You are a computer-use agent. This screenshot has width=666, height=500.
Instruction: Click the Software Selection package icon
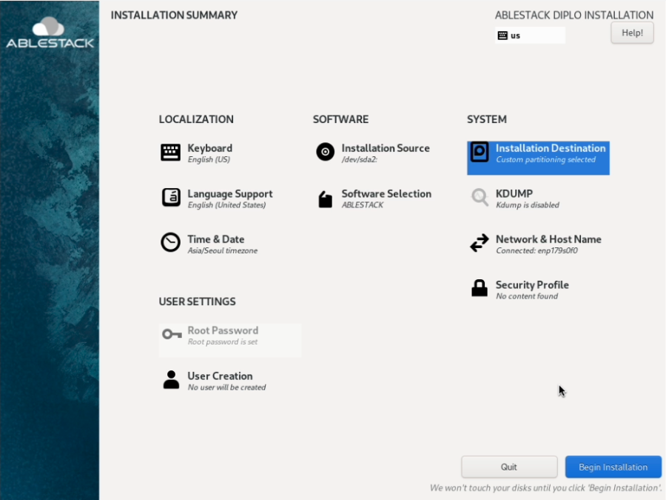click(325, 199)
